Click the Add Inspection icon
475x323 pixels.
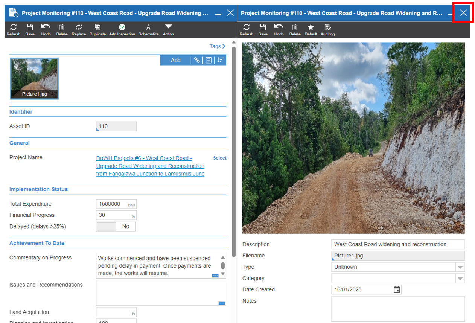(122, 30)
